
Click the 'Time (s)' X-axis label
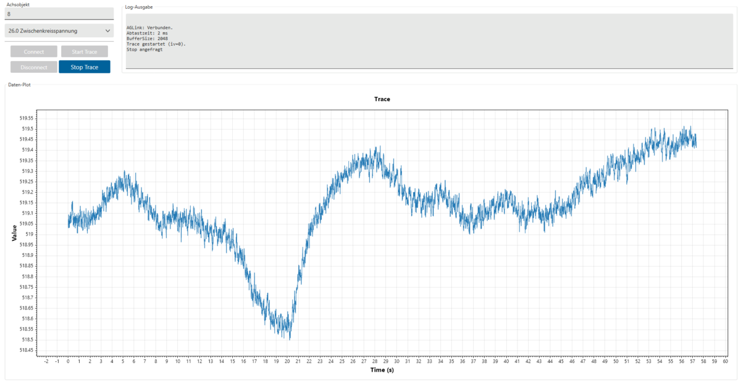382,370
